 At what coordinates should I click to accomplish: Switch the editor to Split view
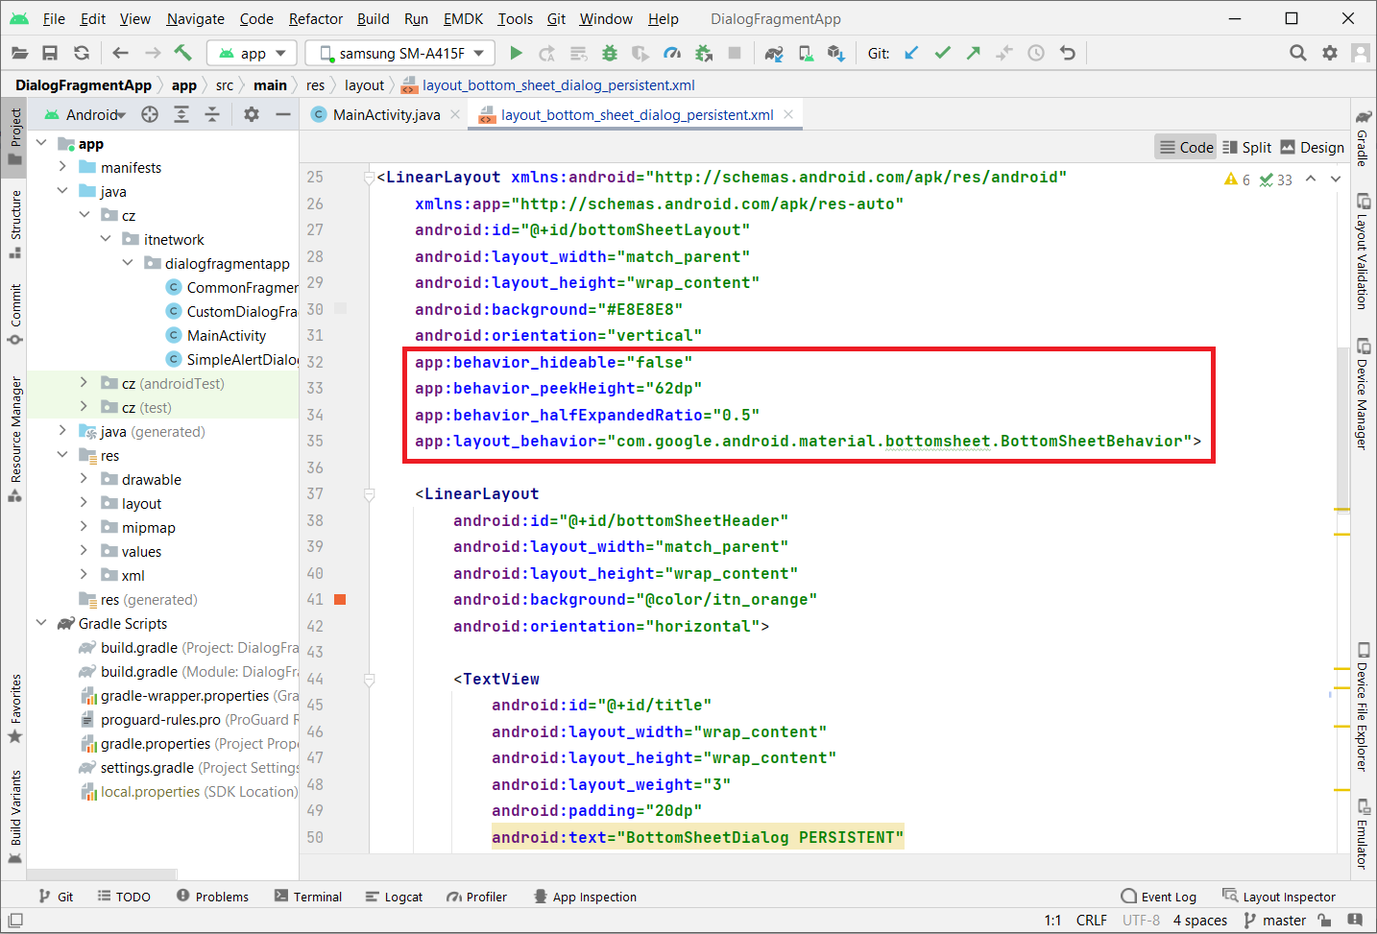point(1246,147)
